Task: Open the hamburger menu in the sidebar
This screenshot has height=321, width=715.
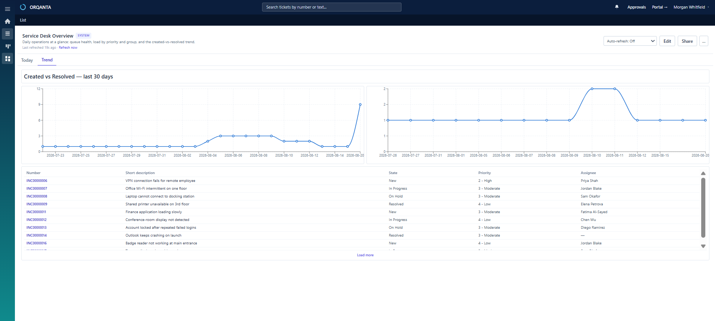Action: [x=7, y=9]
